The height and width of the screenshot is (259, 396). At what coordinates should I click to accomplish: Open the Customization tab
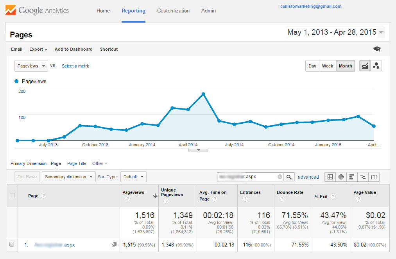coord(173,11)
